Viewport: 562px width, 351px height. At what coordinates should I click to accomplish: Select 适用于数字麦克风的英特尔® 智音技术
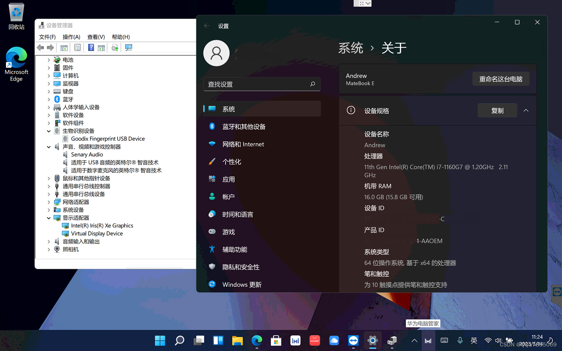click(116, 170)
